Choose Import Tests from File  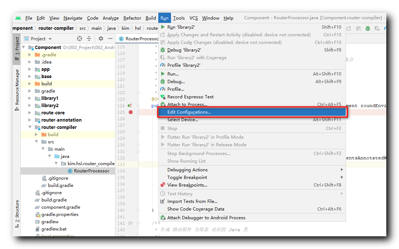coord(252,201)
